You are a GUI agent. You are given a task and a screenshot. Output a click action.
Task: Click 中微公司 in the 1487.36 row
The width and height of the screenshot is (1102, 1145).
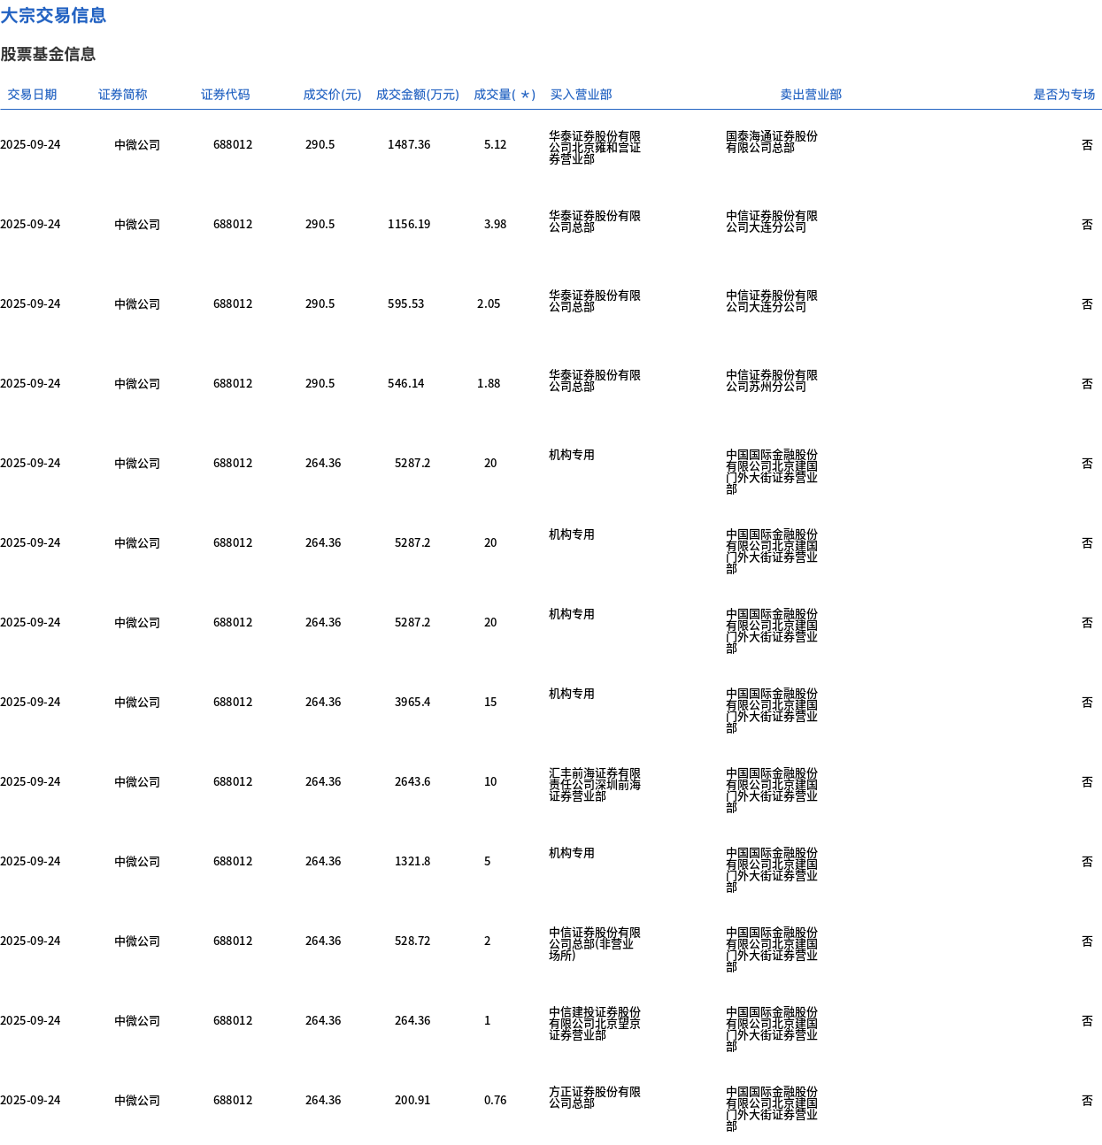pos(137,144)
